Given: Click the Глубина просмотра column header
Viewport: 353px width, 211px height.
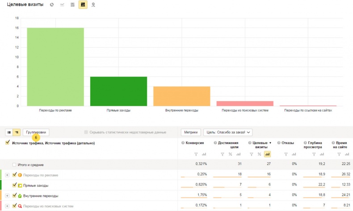Looking at the screenshot, I should (x=312, y=145).
